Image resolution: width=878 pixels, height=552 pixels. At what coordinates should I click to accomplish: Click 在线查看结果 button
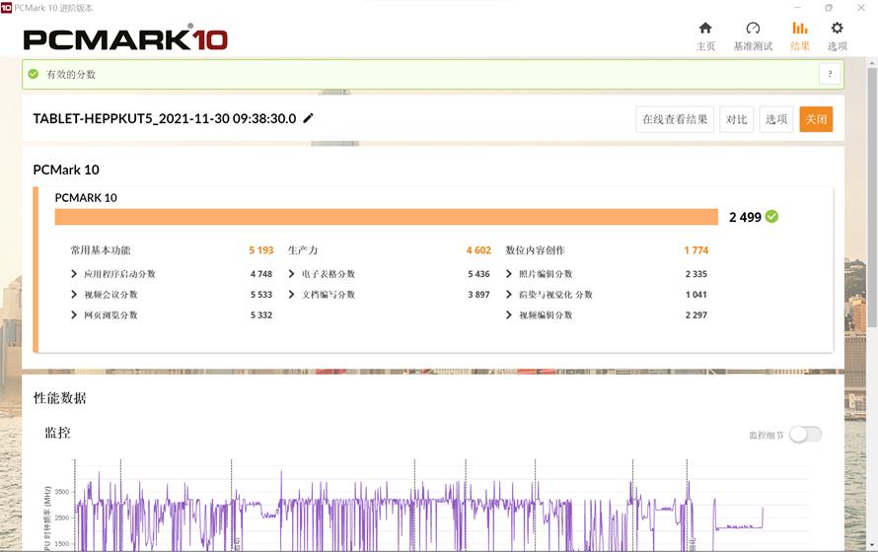[675, 119]
